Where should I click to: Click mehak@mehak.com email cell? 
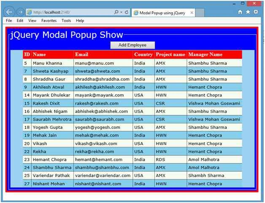point(103,135)
